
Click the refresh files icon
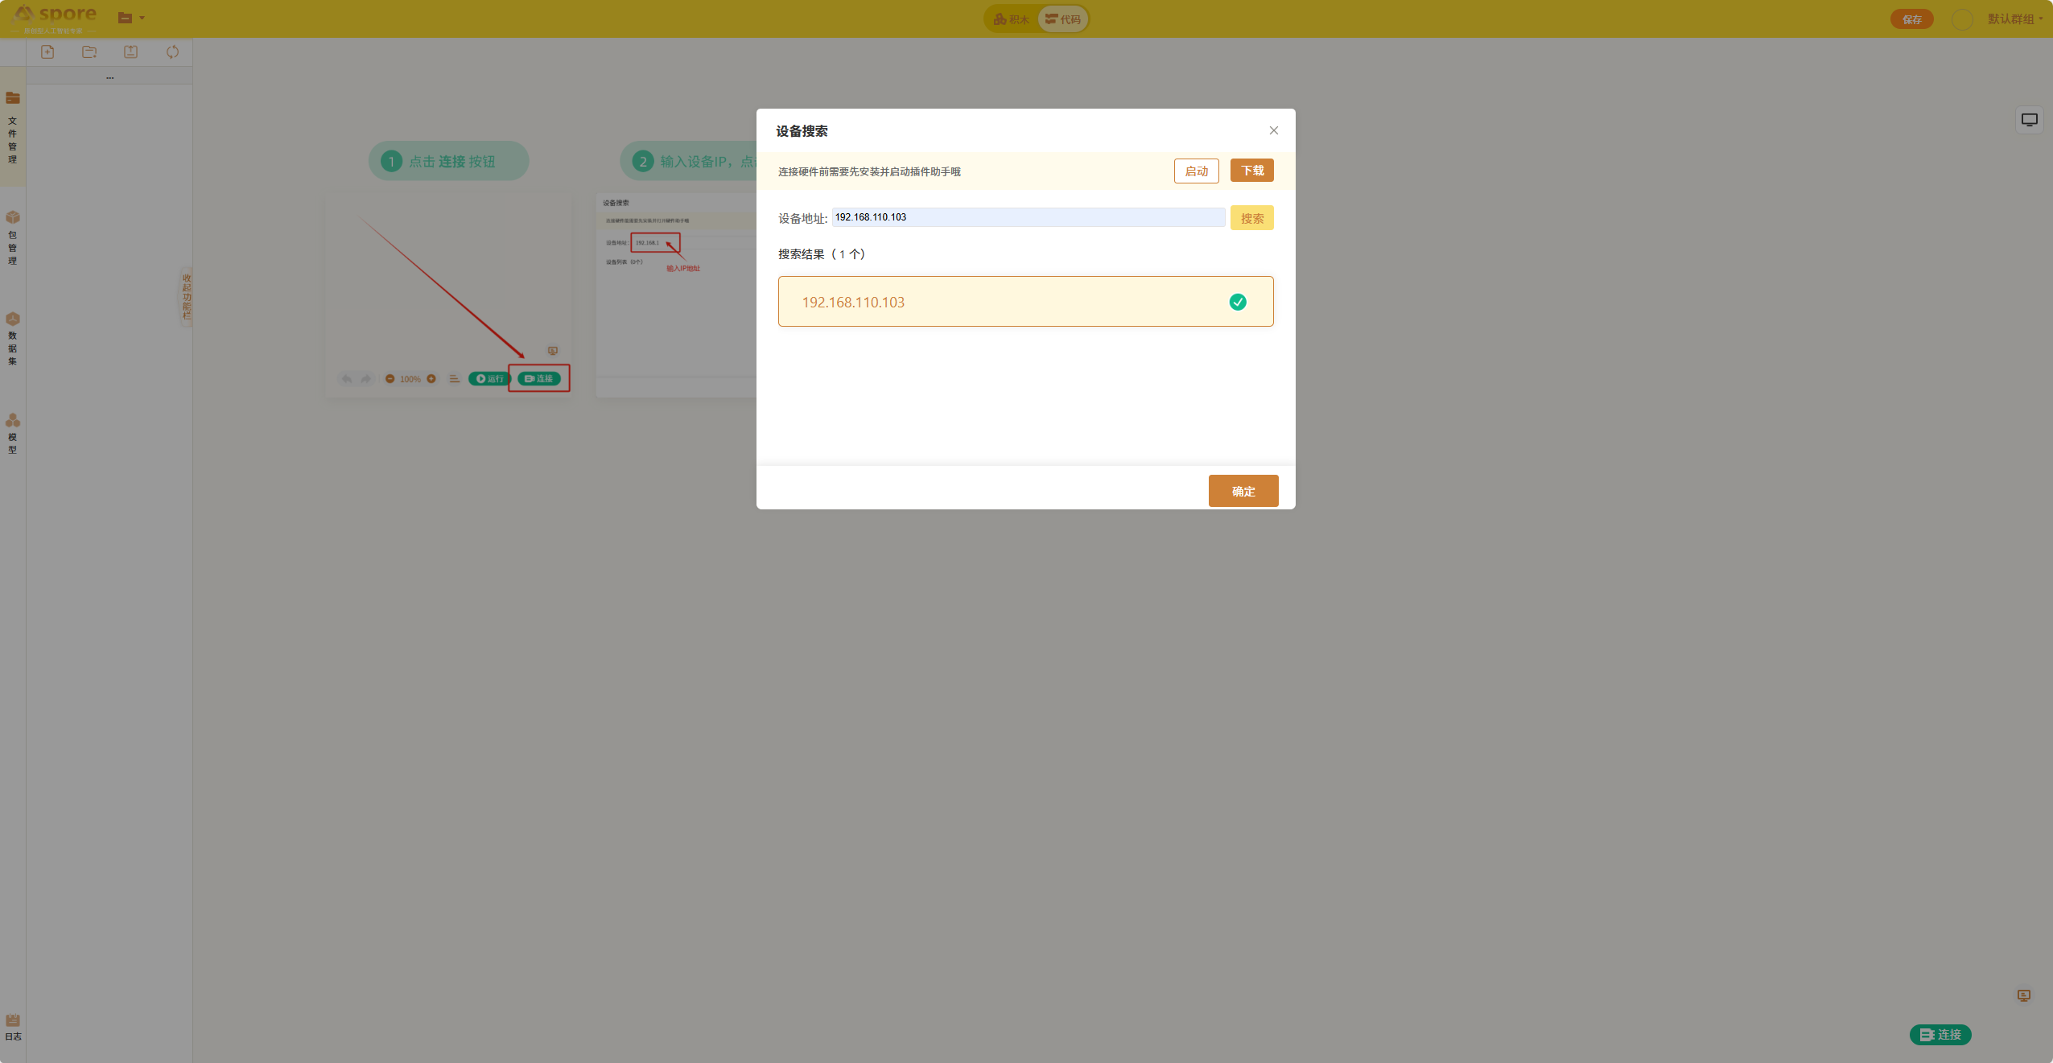tap(172, 52)
